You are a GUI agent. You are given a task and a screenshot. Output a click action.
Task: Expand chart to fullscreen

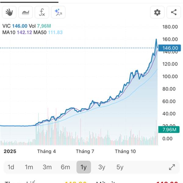[x=172, y=167]
